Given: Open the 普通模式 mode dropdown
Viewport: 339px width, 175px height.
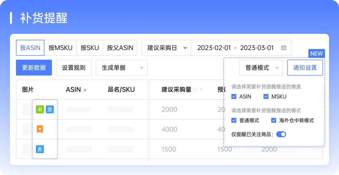Looking at the screenshot, I should pyautogui.click(x=261, y=68).
